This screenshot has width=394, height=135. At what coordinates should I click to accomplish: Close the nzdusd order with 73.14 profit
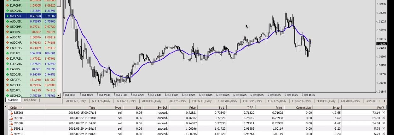(x=384, y=112)
